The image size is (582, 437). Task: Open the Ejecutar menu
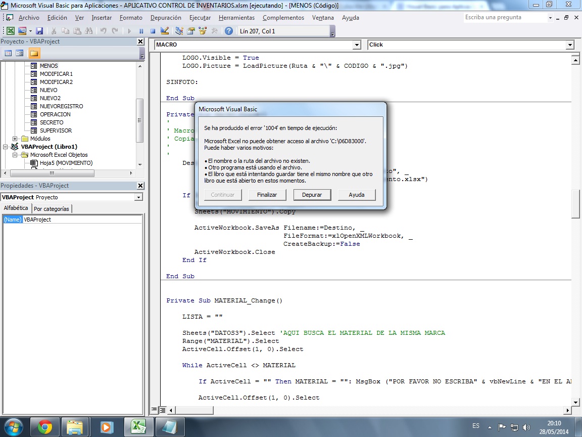click(200, 18)
